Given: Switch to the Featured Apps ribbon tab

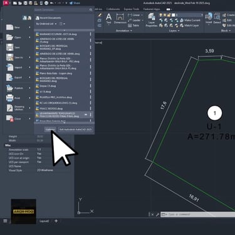Looking at the screenshot, I should [x=152, y=9].
